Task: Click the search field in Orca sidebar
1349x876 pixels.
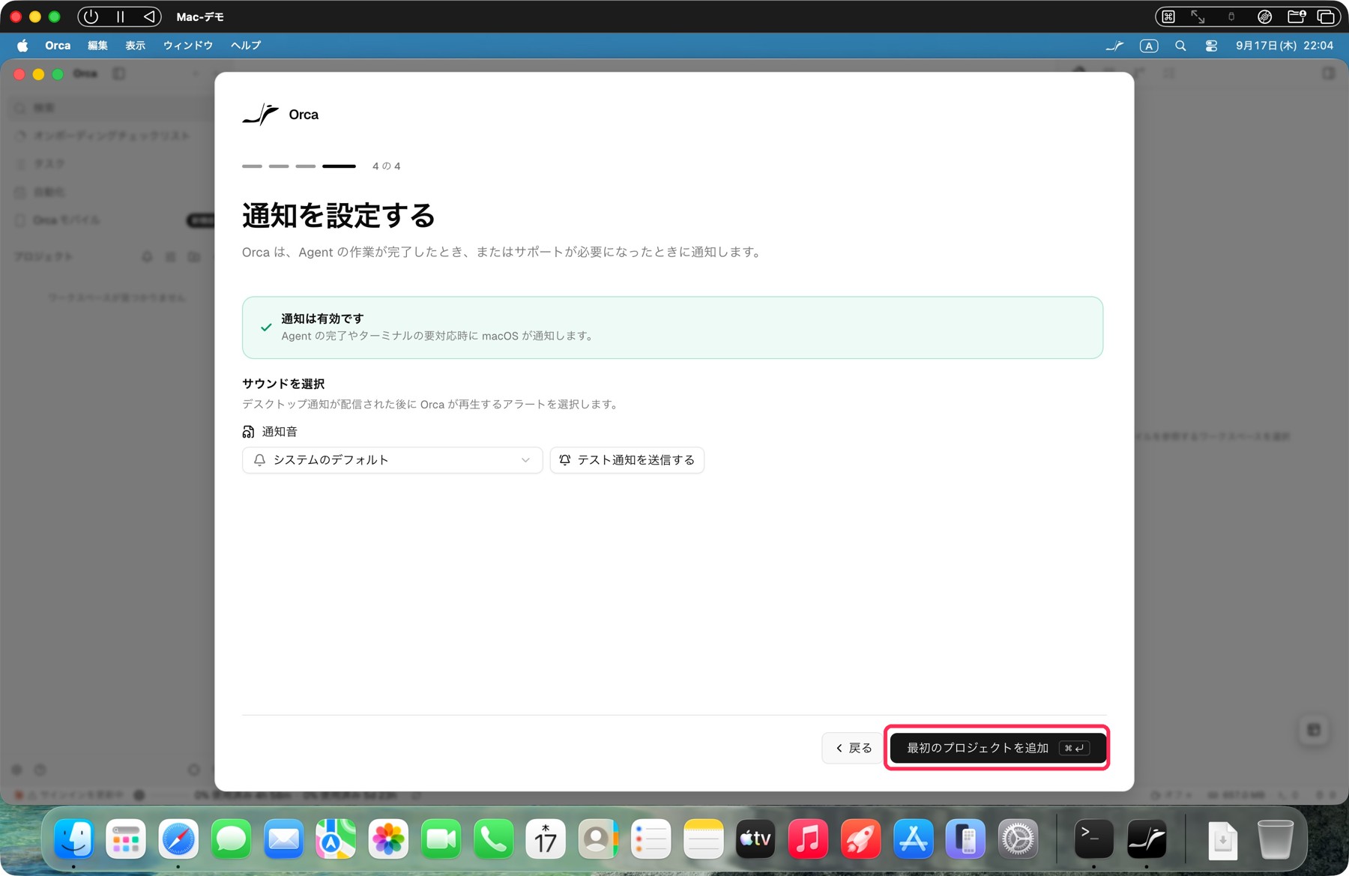Action: [x=112, y=108]
